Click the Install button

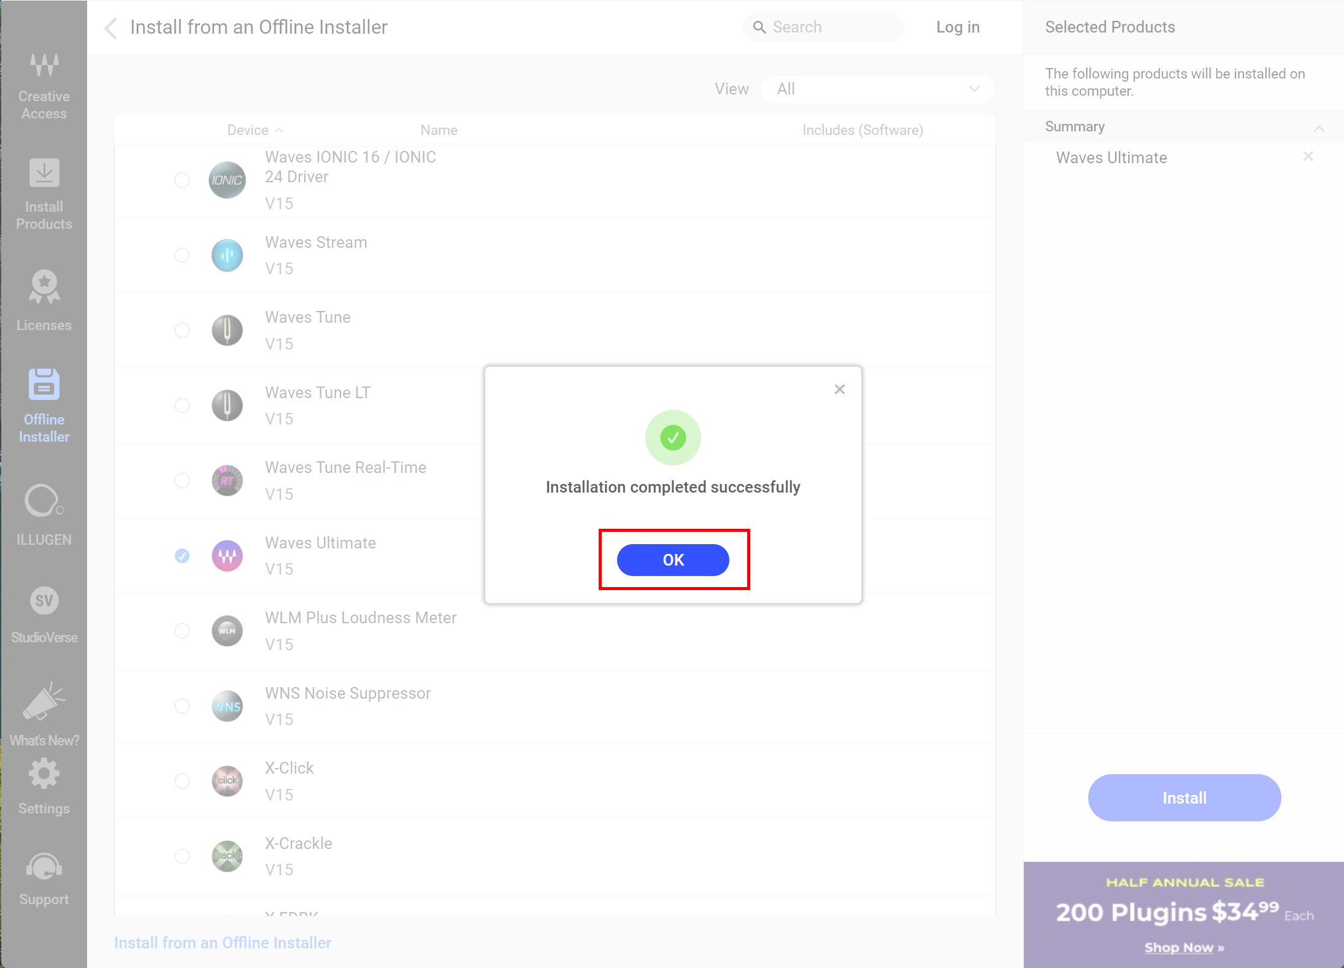[x=1184, y=797]
